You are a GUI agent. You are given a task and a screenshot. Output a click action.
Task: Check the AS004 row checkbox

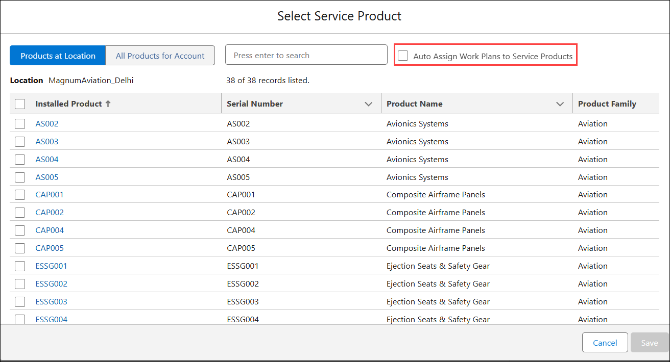[x=20, y=160]
